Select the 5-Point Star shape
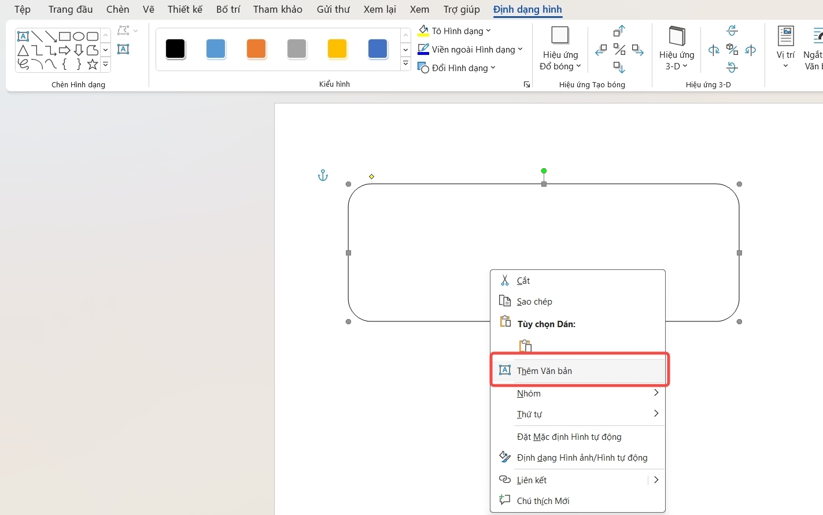The image size is (823, 515). [93, 64]
